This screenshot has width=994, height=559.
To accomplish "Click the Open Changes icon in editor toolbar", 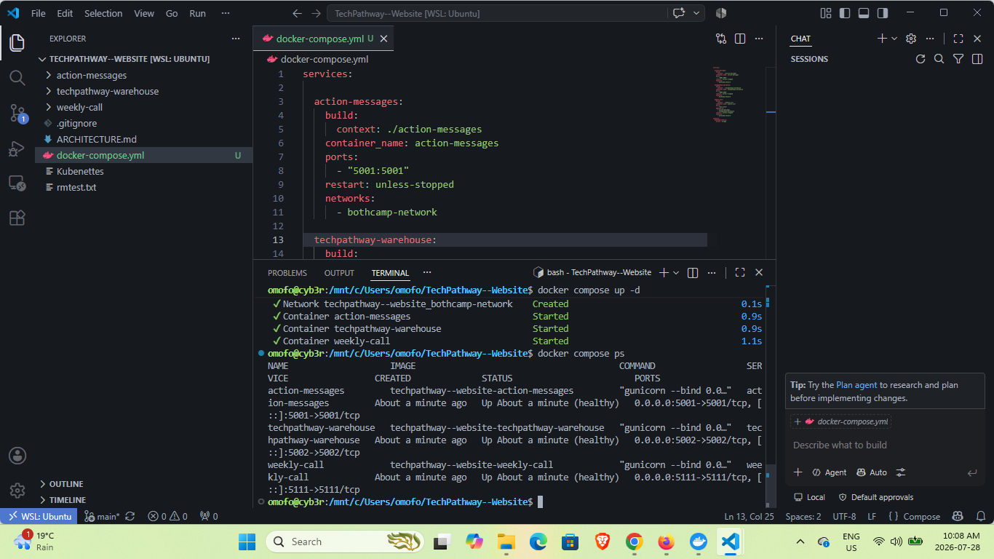I will [721, 39].
